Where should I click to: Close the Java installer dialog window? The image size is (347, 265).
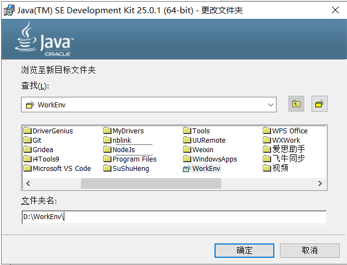tap(335, 10)
